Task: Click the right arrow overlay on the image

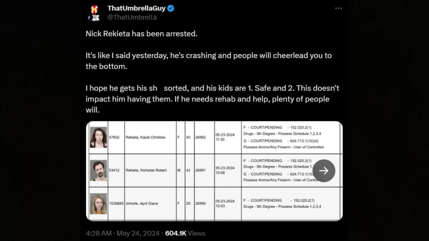Action: coord(324,171)
